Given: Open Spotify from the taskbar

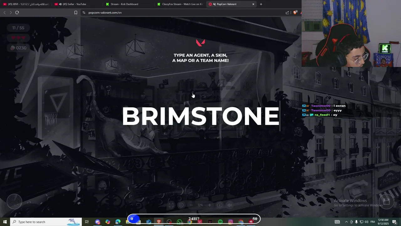Looking at the screenshot, I should pyautogui.click(x=220, y=222).
